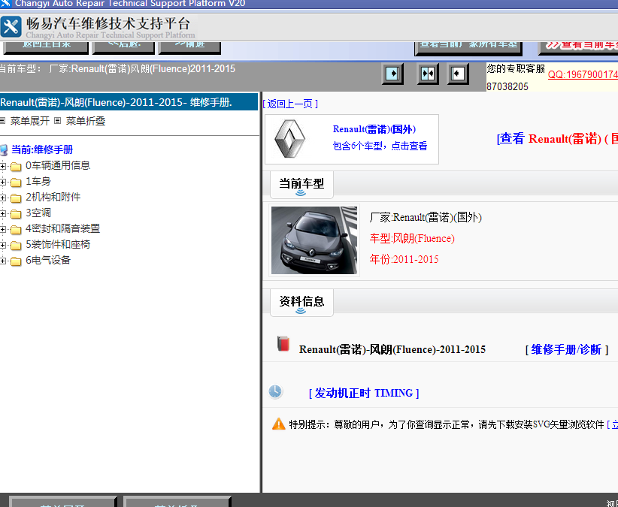Select 6电气设备 in the tree
Image resolution: width=618 pixels, height=507 pixels.
point(48,260)
